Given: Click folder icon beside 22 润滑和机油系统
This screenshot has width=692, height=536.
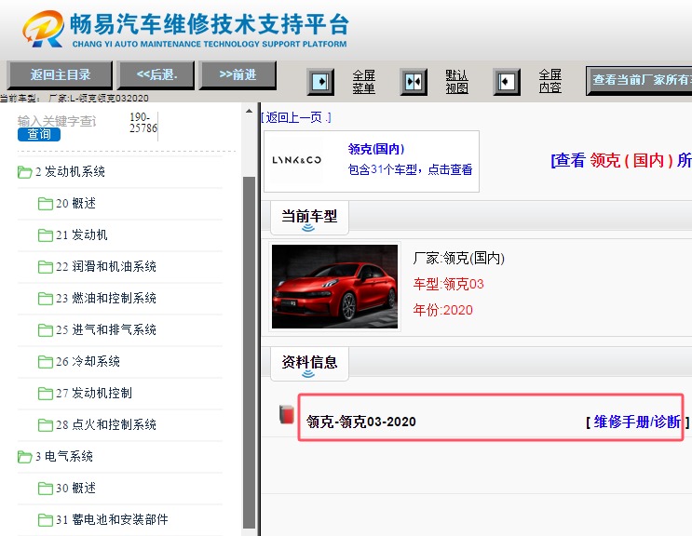Looking at the screenshot, I should tap(46, 267).
